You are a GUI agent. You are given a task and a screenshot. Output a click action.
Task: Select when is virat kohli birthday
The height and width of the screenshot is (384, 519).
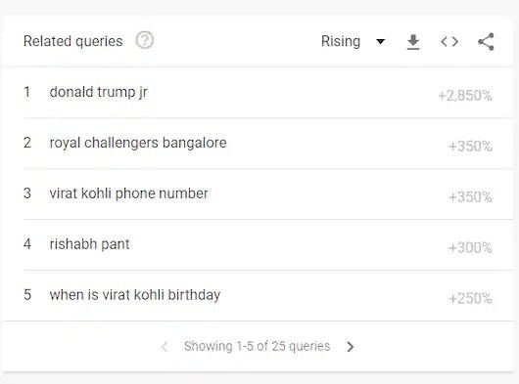[135, 295]
